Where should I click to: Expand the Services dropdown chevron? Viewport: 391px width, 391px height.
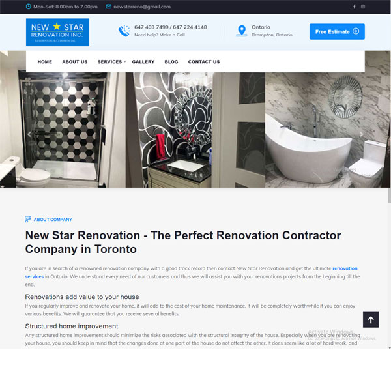(125, 61)
